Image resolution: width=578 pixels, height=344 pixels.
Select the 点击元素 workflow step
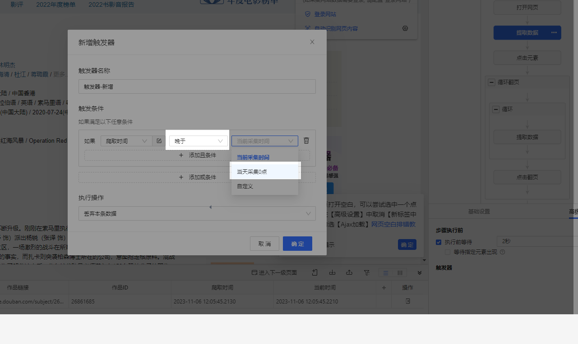click(527, 58)
